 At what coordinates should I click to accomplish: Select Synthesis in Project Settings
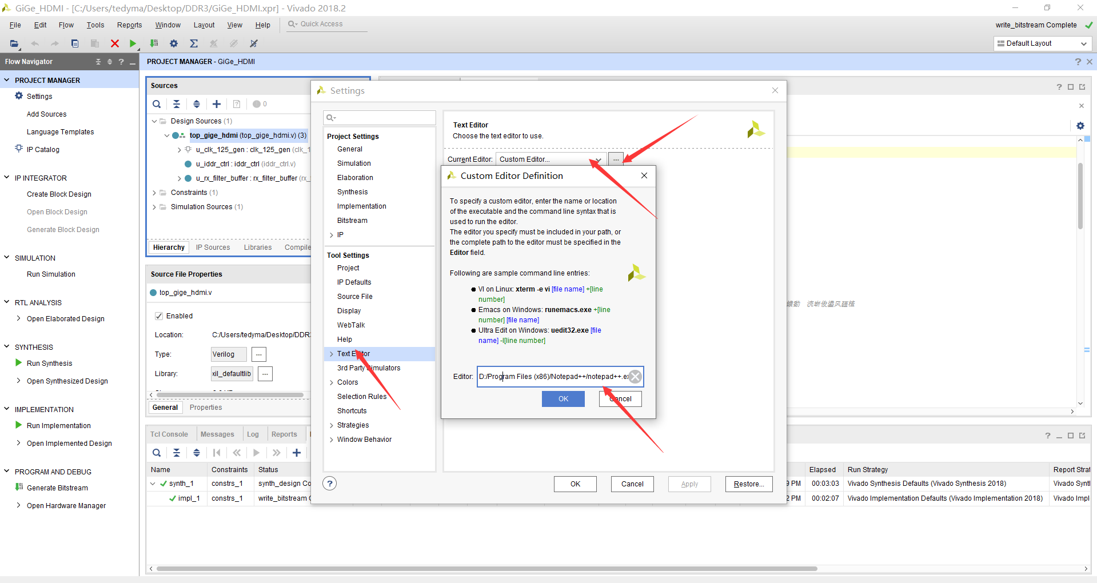click(352, 192)
